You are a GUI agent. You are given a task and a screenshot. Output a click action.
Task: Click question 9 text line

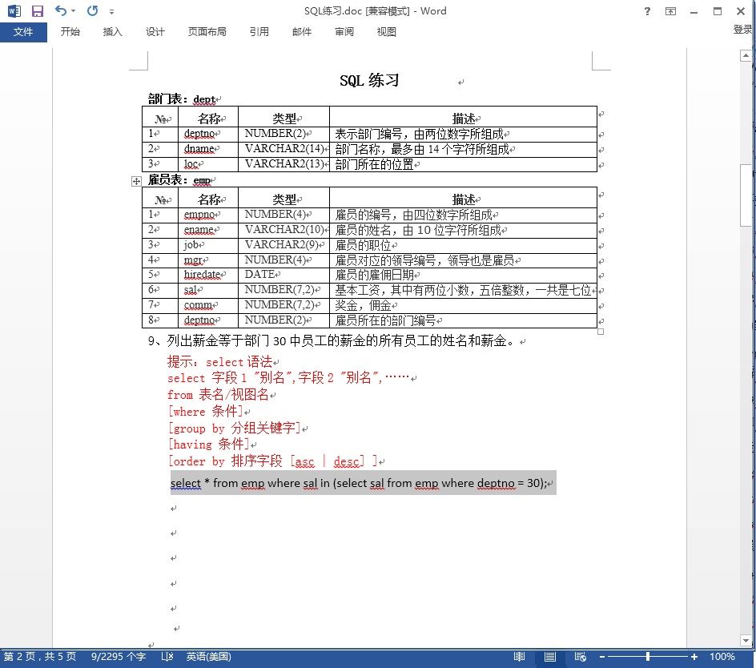(x=332, y=341)
